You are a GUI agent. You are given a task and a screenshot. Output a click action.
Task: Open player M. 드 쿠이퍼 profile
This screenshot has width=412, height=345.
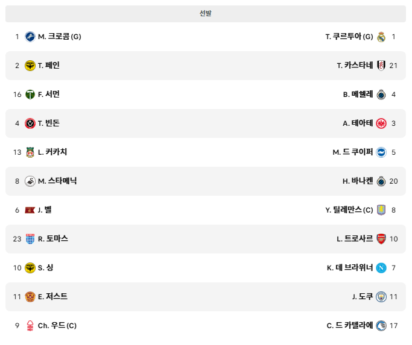coord(353,152)
